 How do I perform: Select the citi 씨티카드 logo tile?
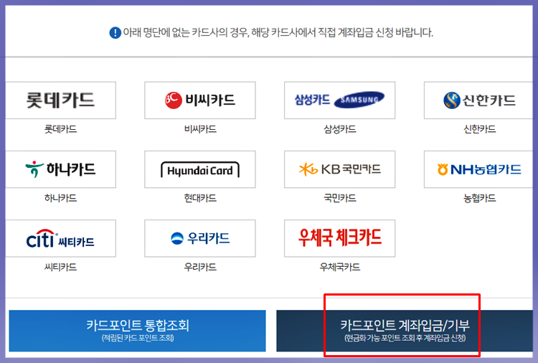61,238
